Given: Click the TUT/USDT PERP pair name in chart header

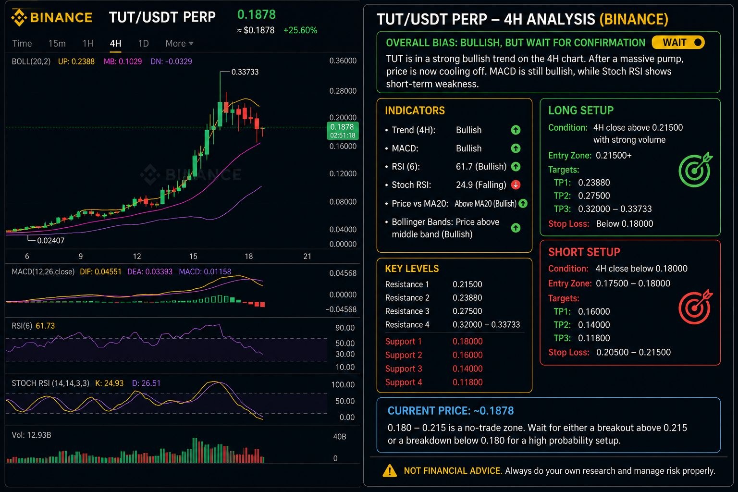Looking at the screenshot, I should [x=162, y=17].
